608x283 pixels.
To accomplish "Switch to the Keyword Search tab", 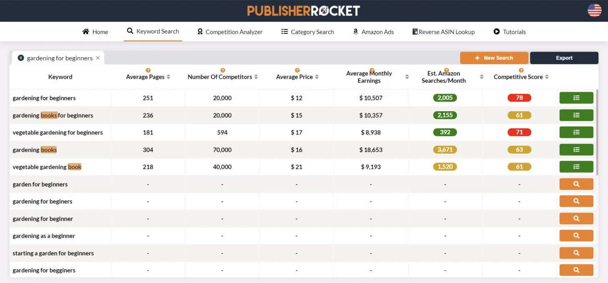I will [153, 31].
